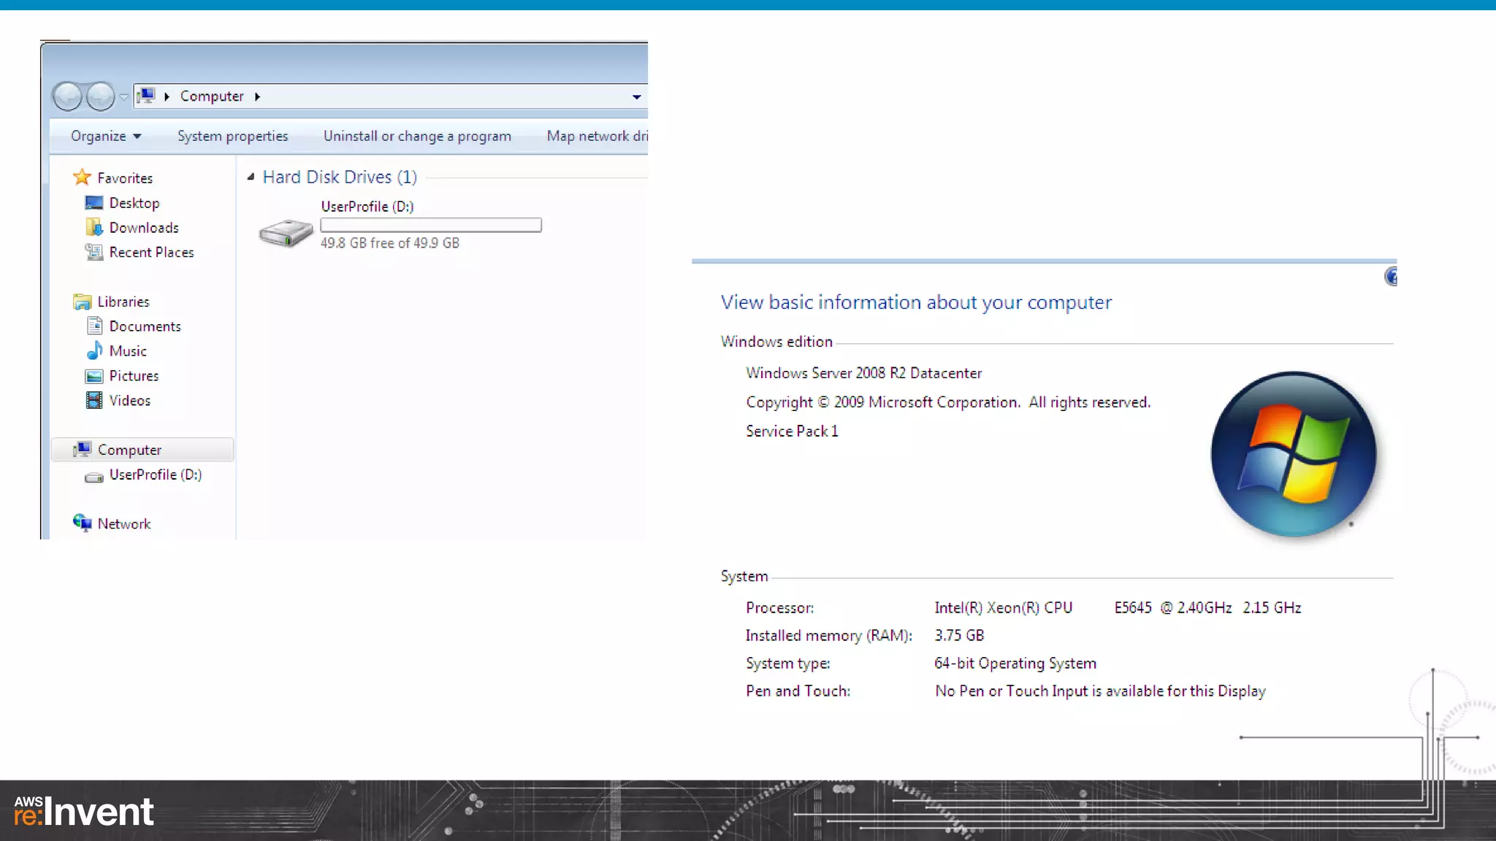Open the Music library

pos(128,351)
